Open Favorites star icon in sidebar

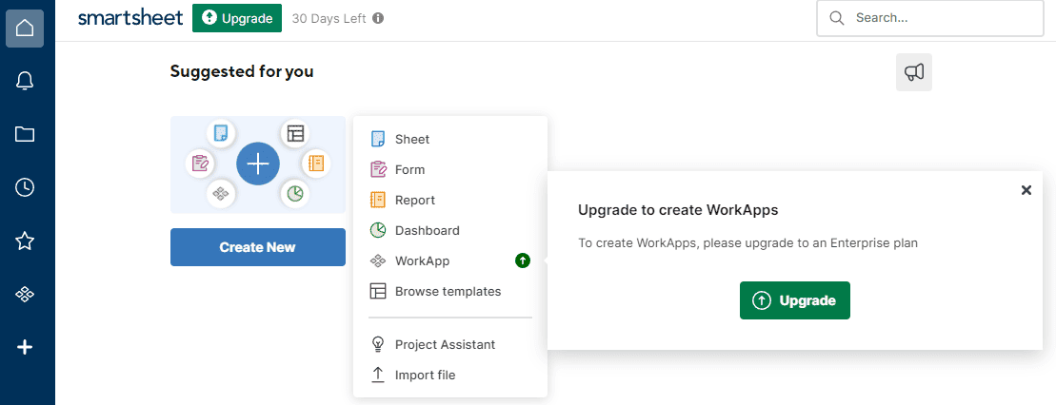[x=25, y=241]
